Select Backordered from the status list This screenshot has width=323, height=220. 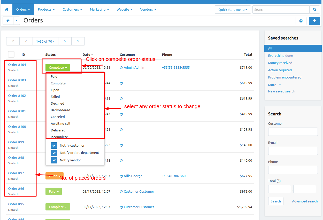point(60,110)
